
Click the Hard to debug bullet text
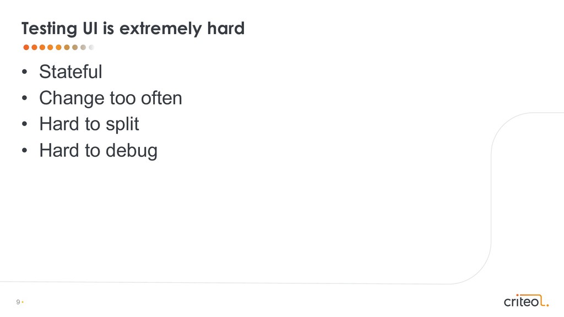pyautogui.click(x=98, y=151)
